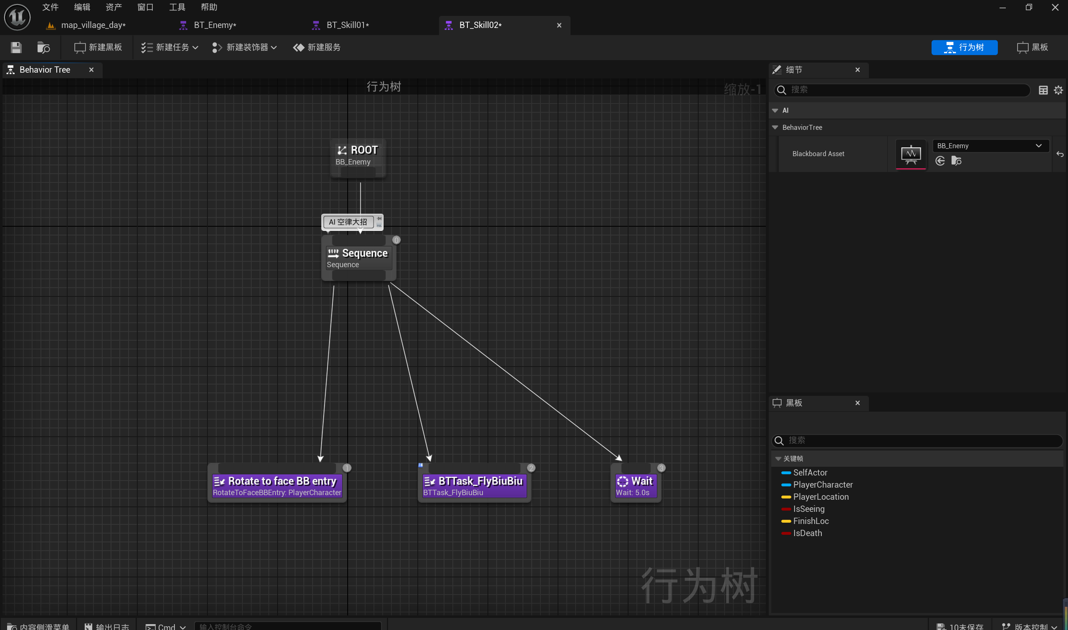Screen dimensions: 1068x630
Task: Click the Blackboard Asset thumbnail
Action: point(911,154)
